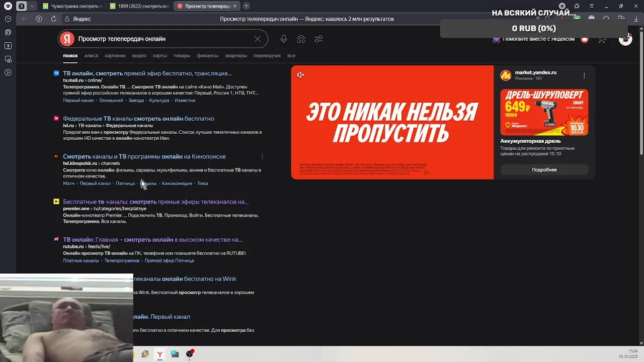Click the Yandex red logo in search box
The width and height of the screenshot is (644, 362).
(x=67, y=39)
